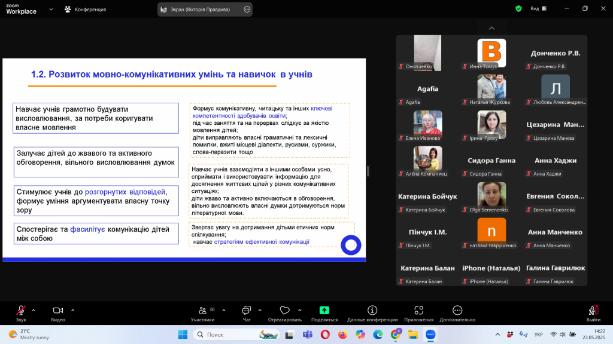This screenshot has width=613, height=344.
Task: Open weather widget showing 21°C
Action: [29, 334]
